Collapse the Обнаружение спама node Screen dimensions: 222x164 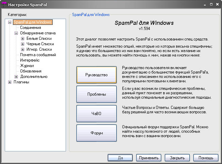point(16,33)
